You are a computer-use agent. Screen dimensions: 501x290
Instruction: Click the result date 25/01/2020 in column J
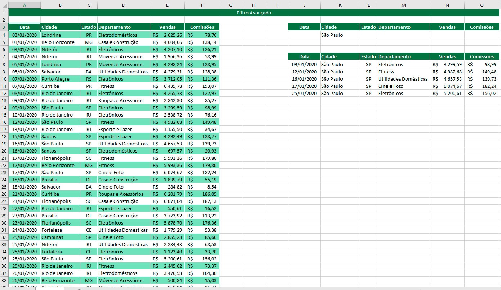pyautogui.click(x=304, y=93)
